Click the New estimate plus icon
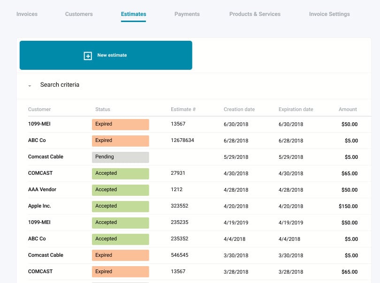Screen dimensions: 380x283 [x=87, y=55]
